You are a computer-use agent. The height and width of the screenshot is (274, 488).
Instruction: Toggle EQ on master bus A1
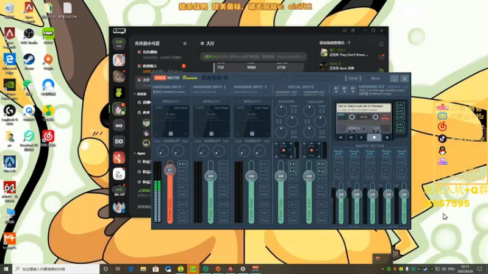(x=339, y=170)
